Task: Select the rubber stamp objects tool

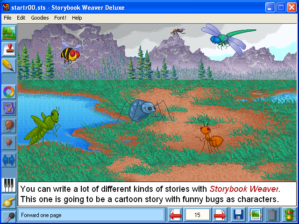Action: [x=9, y=49]
